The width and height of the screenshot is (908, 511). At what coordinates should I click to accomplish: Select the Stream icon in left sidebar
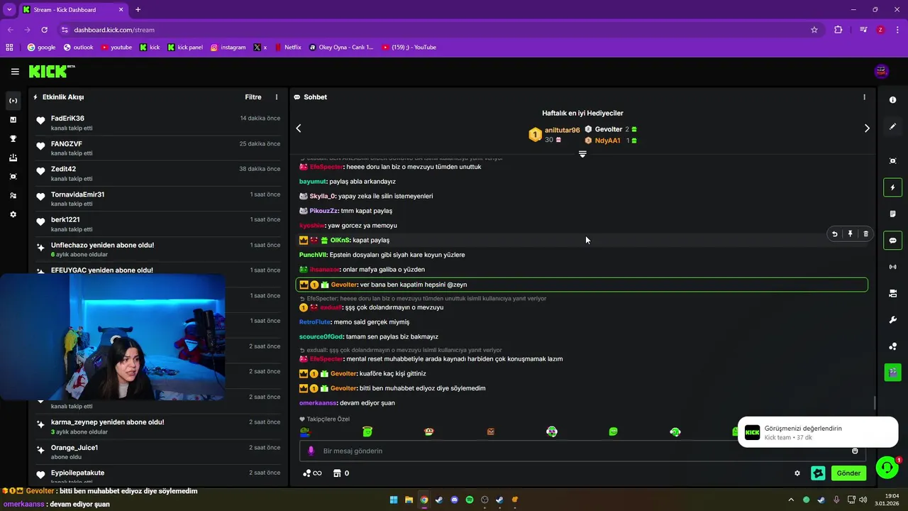point(13,101)
